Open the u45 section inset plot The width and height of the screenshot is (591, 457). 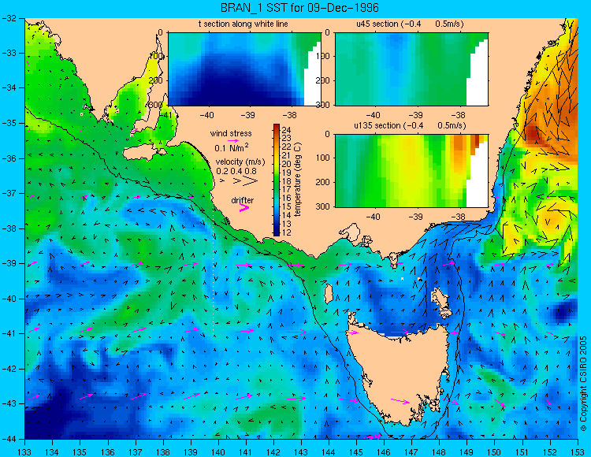[x=411, y=69]
